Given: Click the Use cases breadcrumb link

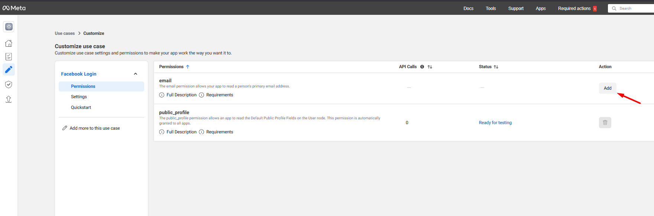Looking at the screenshot, I should pos(65,33).
